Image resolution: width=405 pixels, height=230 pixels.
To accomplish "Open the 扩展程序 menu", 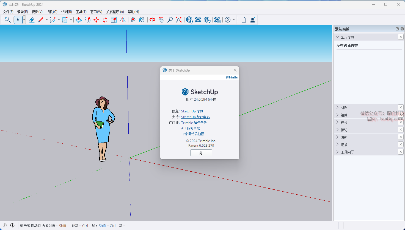I will tap(115, 12).
